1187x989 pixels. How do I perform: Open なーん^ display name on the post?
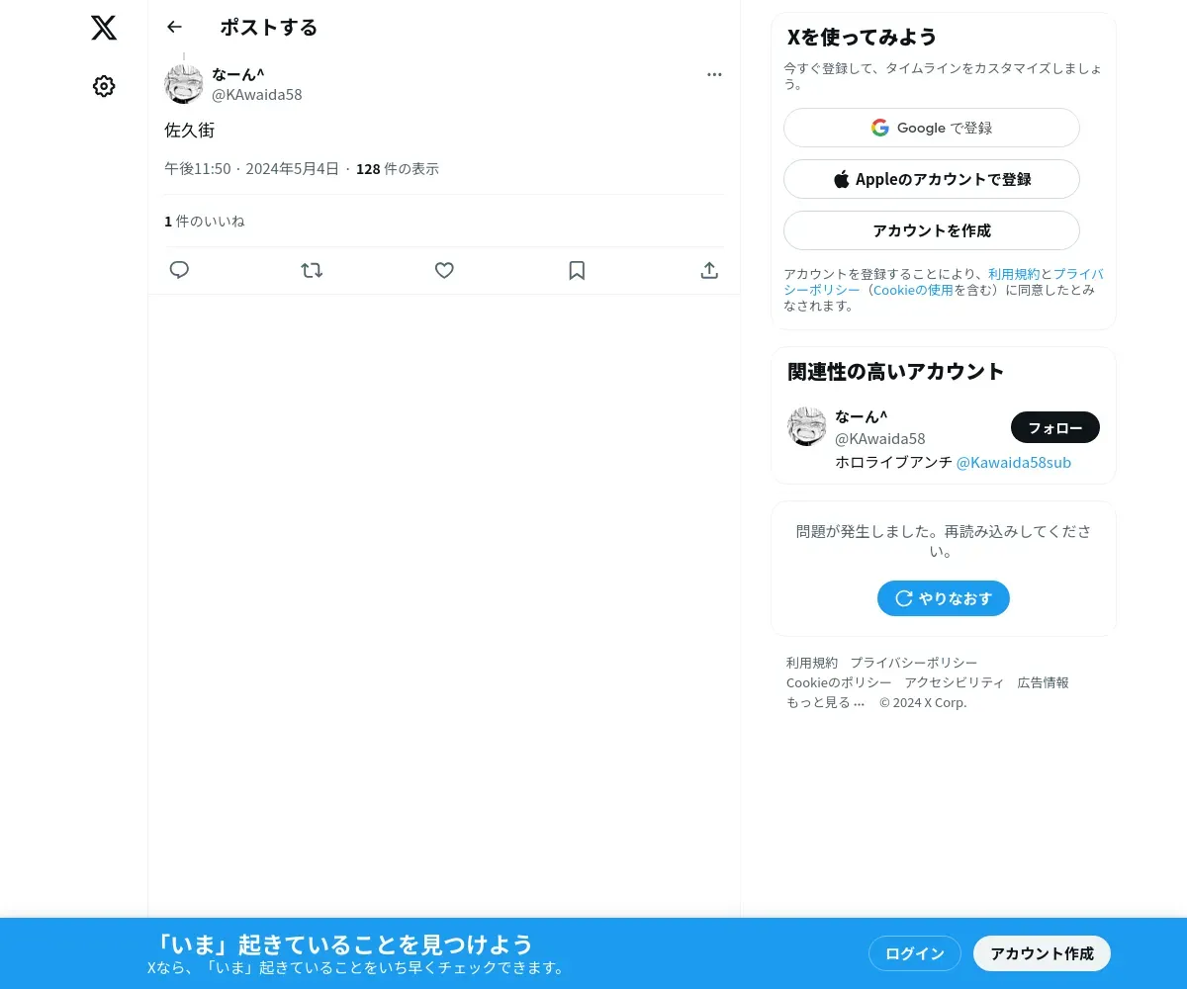click(x=238, y=74)
